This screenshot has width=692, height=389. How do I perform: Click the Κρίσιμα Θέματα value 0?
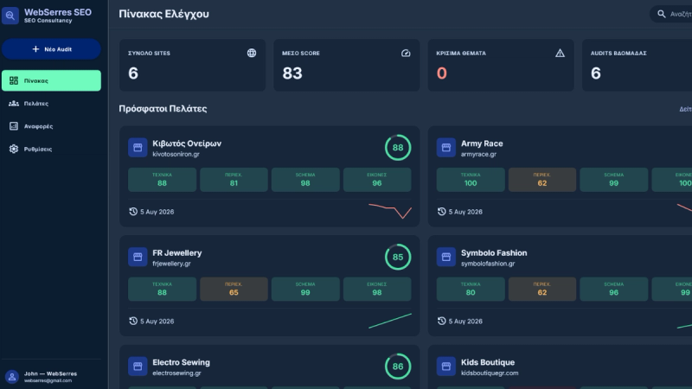click(x=442, y=73)
